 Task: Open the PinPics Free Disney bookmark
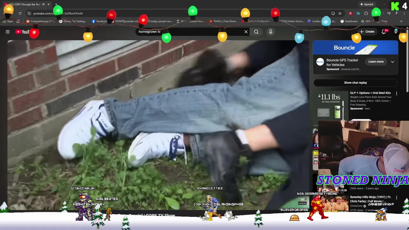(x=223, y=21)
